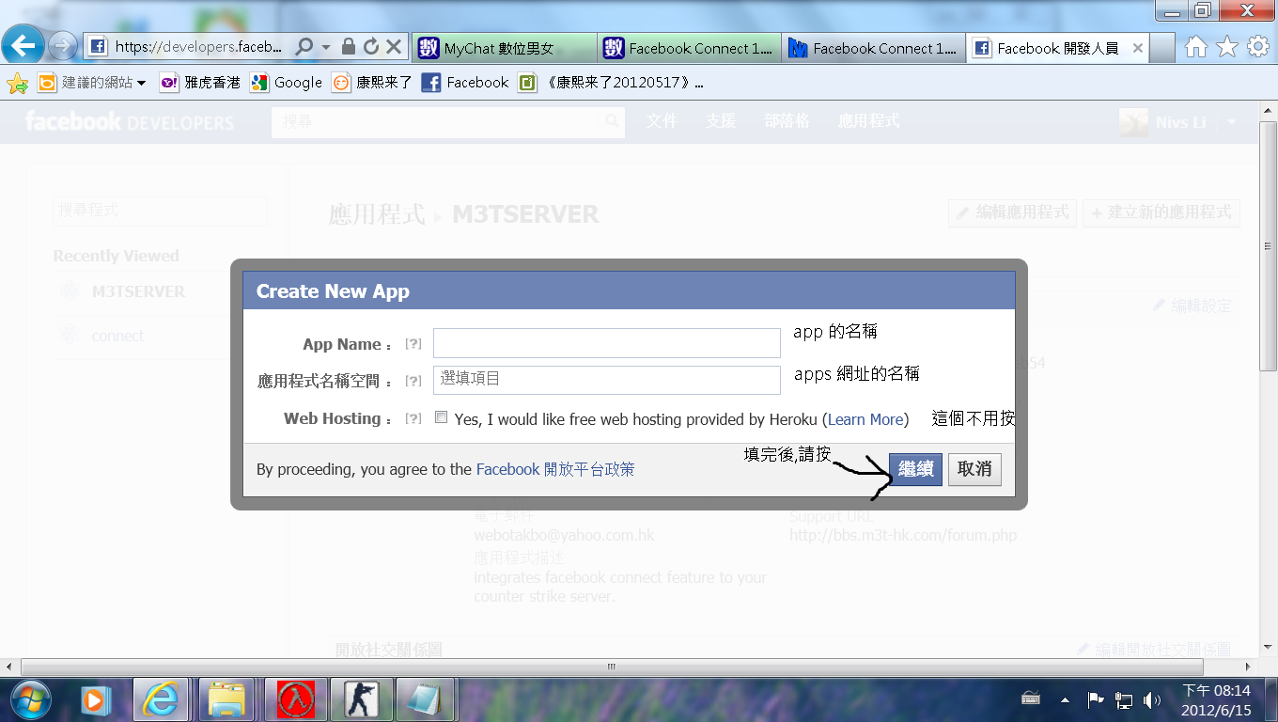Image resolution: width=1278 pixels, height=722 pixels.
Task: Open 支援 menu item
Action: [x=721, y=121]
